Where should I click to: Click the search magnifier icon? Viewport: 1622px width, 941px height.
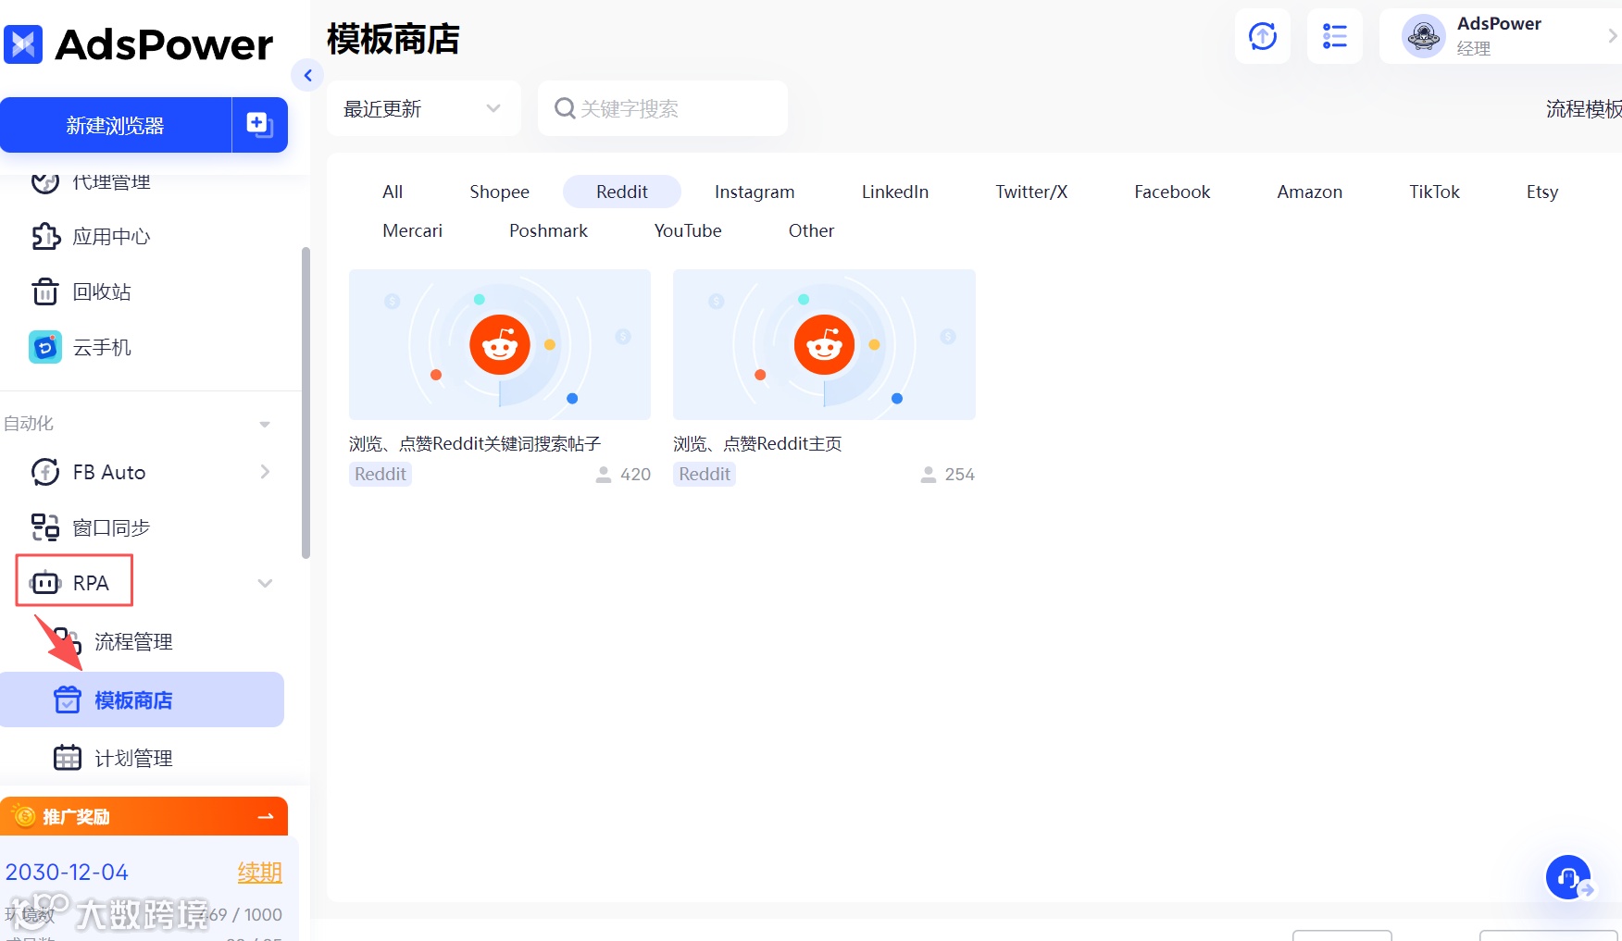(x=565, y=108)
